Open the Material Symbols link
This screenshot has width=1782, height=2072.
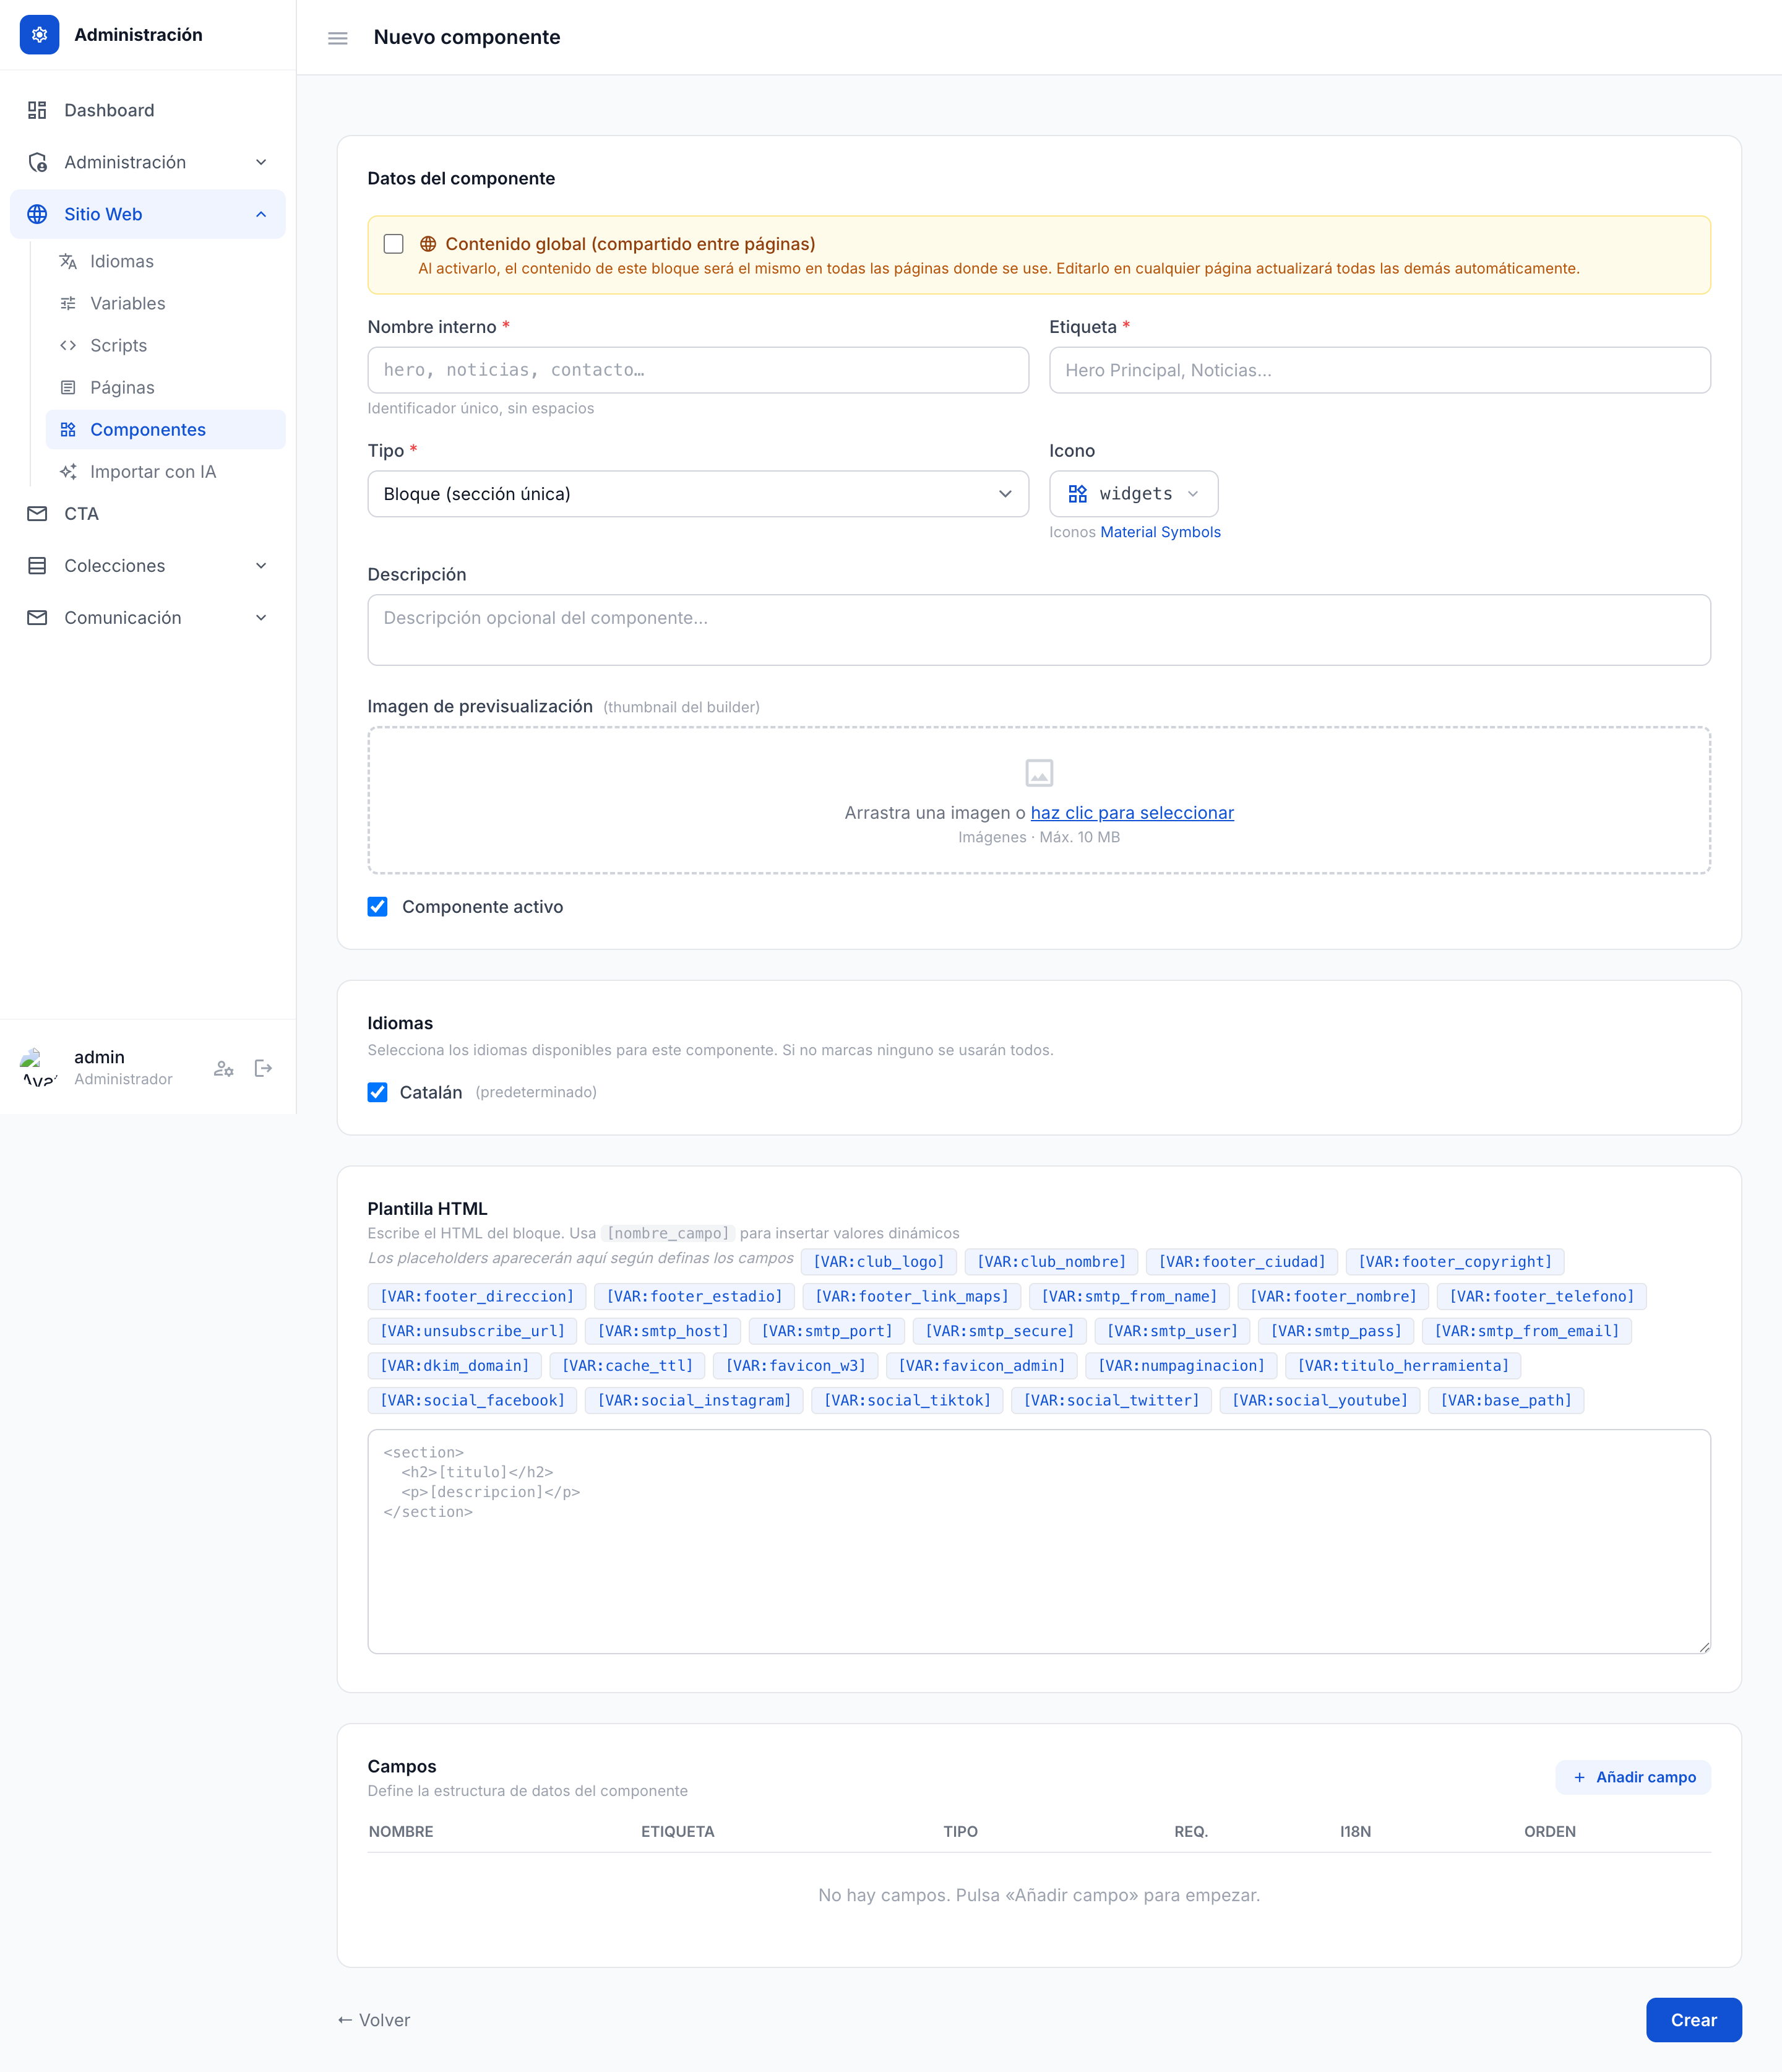1160,532
